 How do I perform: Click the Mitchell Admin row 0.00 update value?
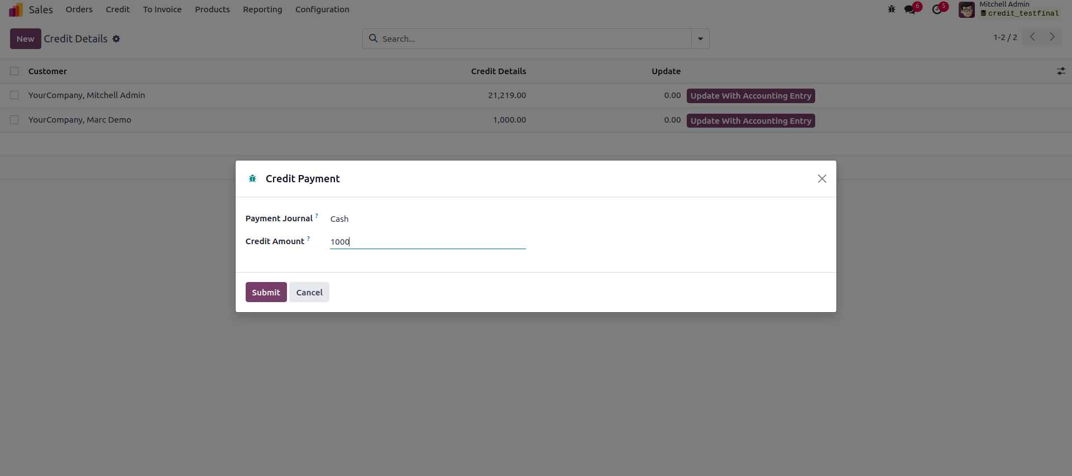coord(672,95)
